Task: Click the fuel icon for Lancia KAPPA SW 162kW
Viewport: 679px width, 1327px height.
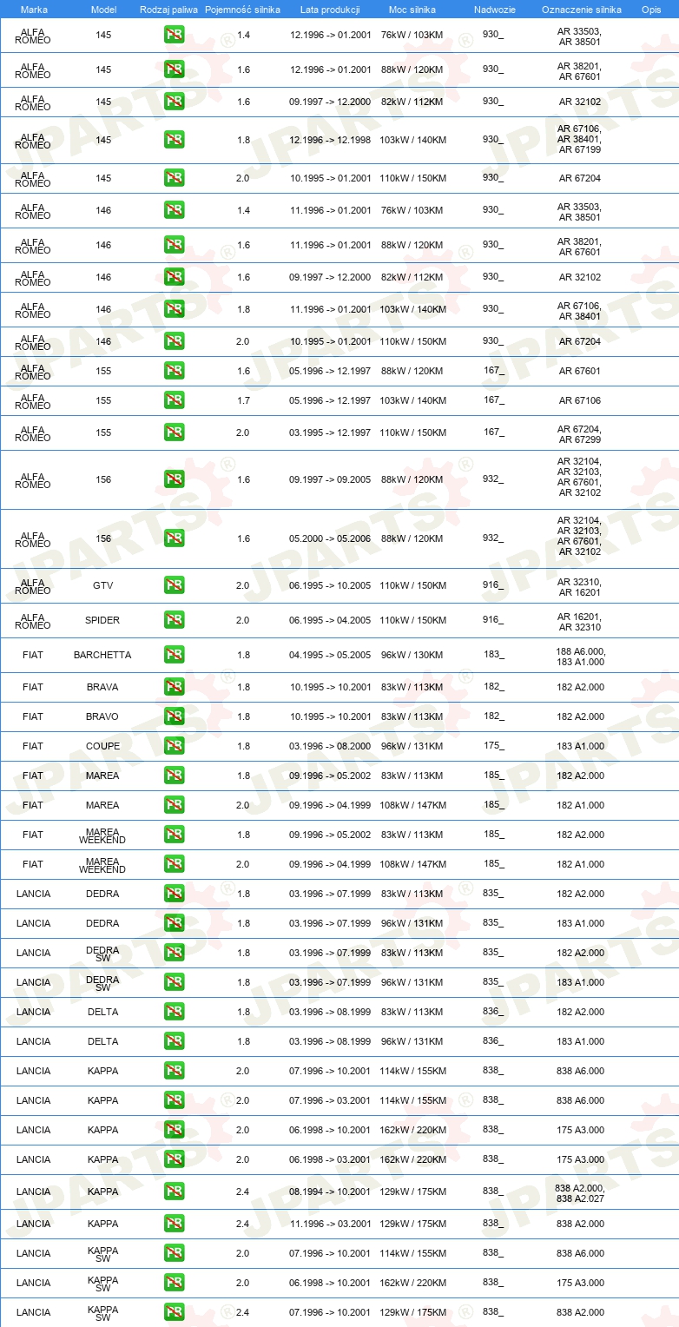Action: click(174, 1282)
